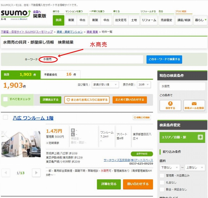Click このキーワードで検索する button

(x=164, y=60)
